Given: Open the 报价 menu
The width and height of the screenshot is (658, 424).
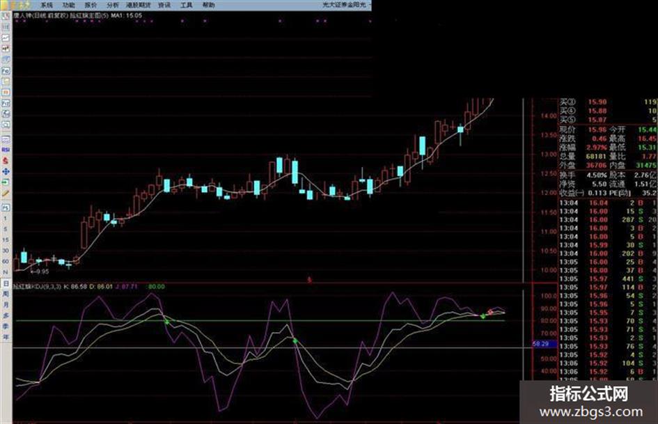Looking at the screenshot, I should click(91, 5).
